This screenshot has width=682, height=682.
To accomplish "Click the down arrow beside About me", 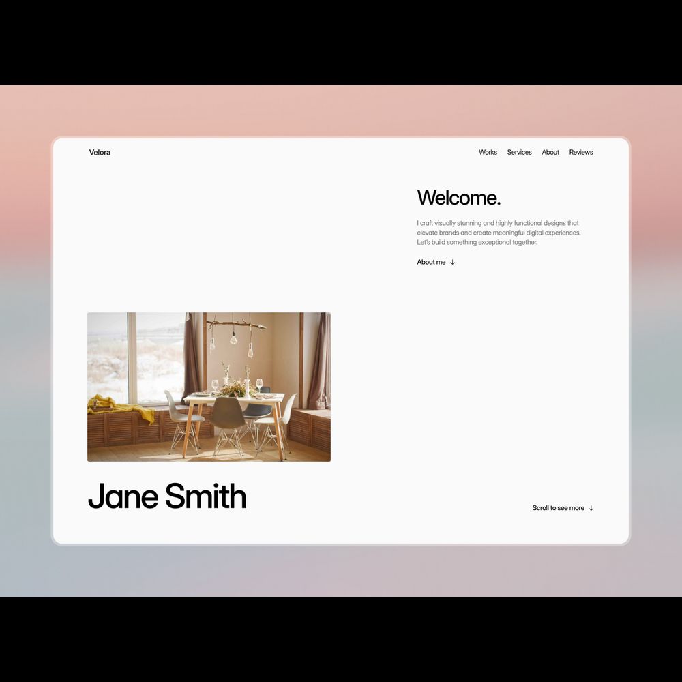I will 452,262.
